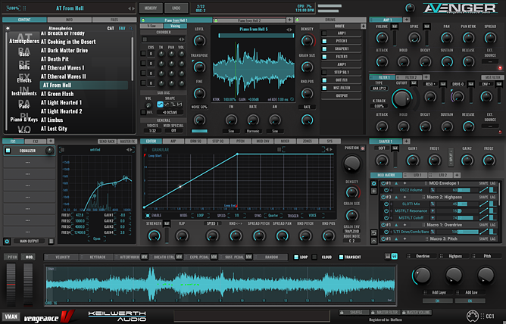
Task: Click the grid add icon in mod matrix
Action: pos(373,191)
